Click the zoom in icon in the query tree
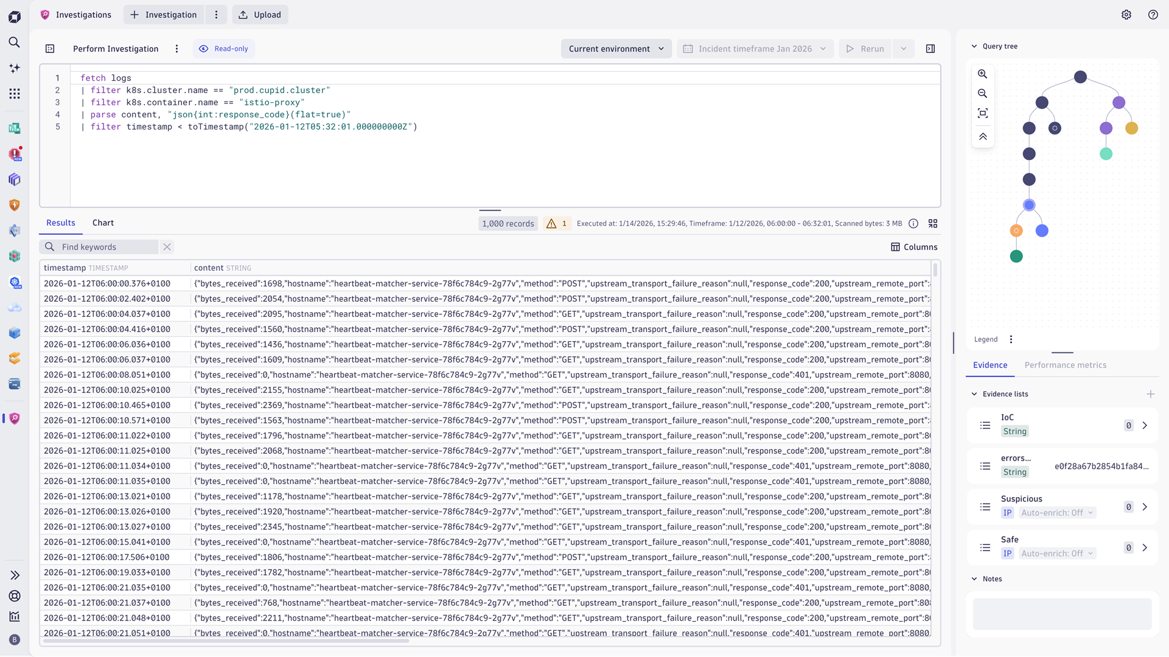1169x657 pixels. tap(982, 74)
